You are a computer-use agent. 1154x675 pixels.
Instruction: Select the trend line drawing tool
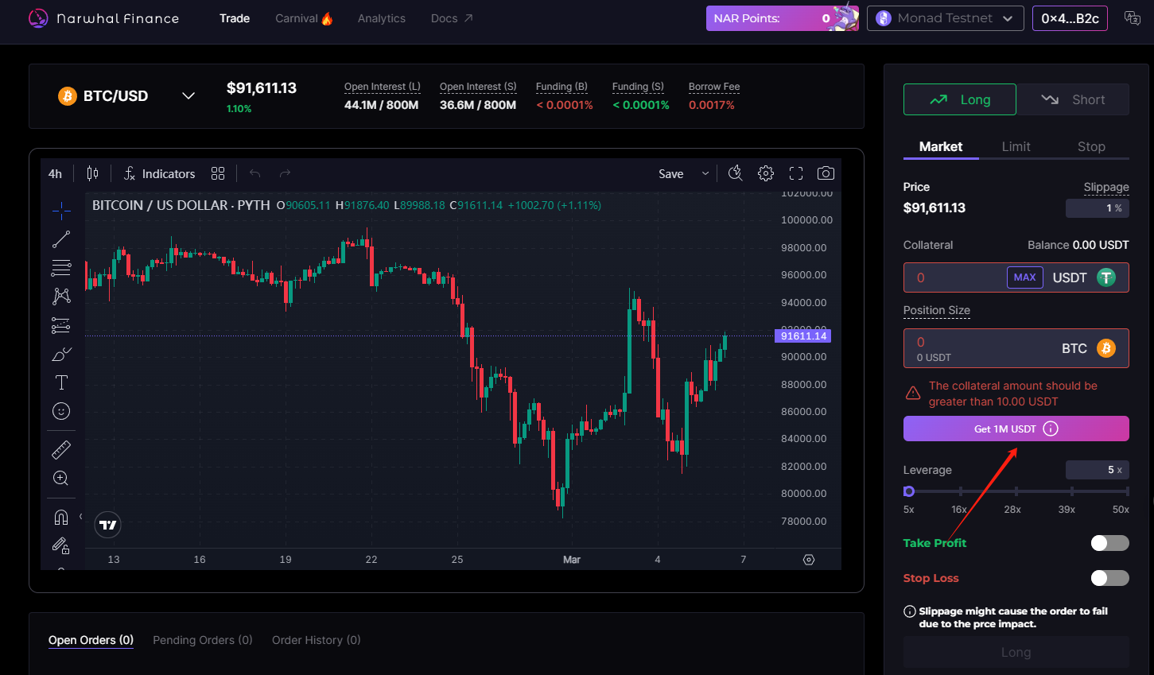point(61,239)
